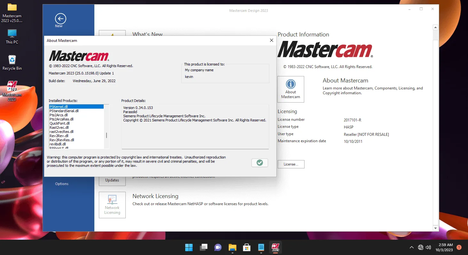Open the volume tray icon
This screenshot has height=255, width=468.
click(x=428, y=247)
